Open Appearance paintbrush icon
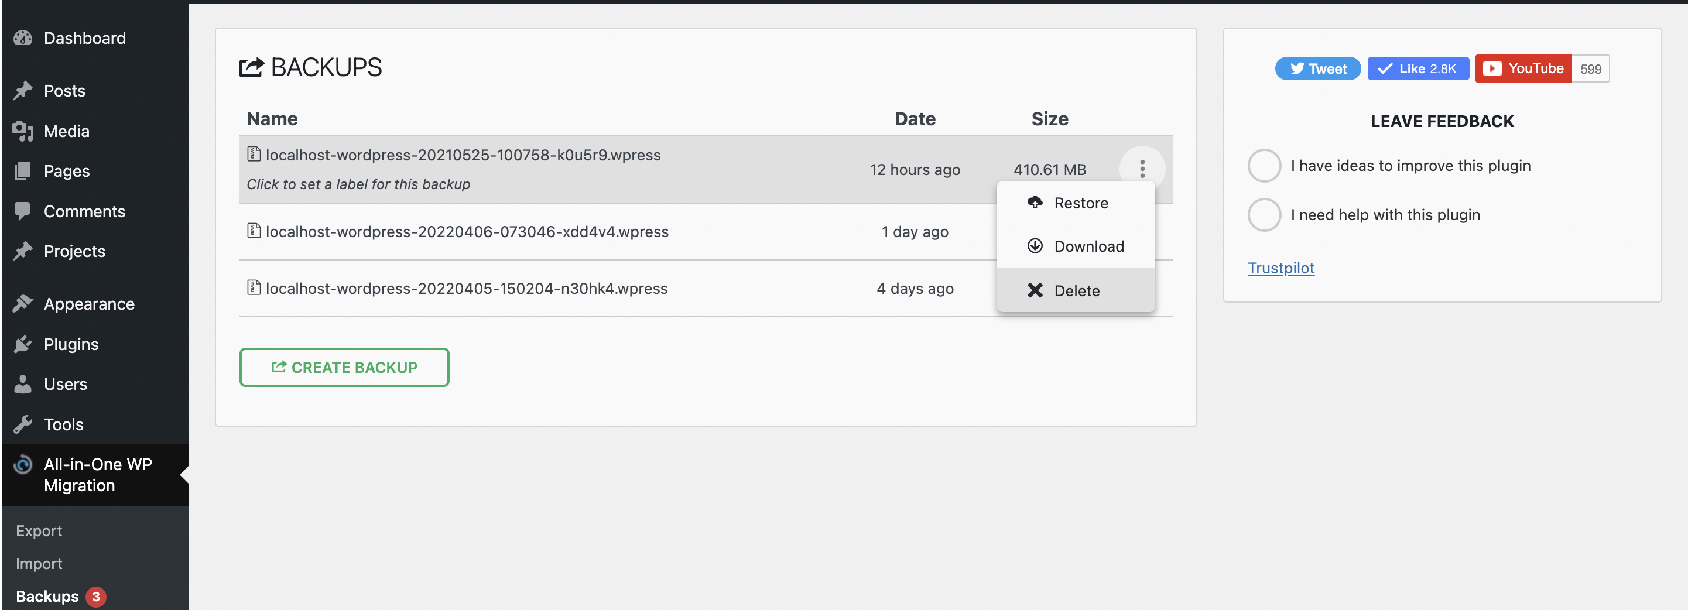1688x610 pixels. tap(23, 304)
